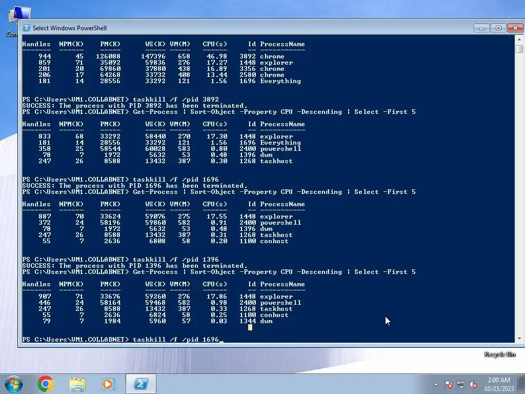Viewport: 525px width, 394px height.
Task: Click 'taskkill /f /pid 1396' command text
Action: pyautogui.click(x=176, y=260)
